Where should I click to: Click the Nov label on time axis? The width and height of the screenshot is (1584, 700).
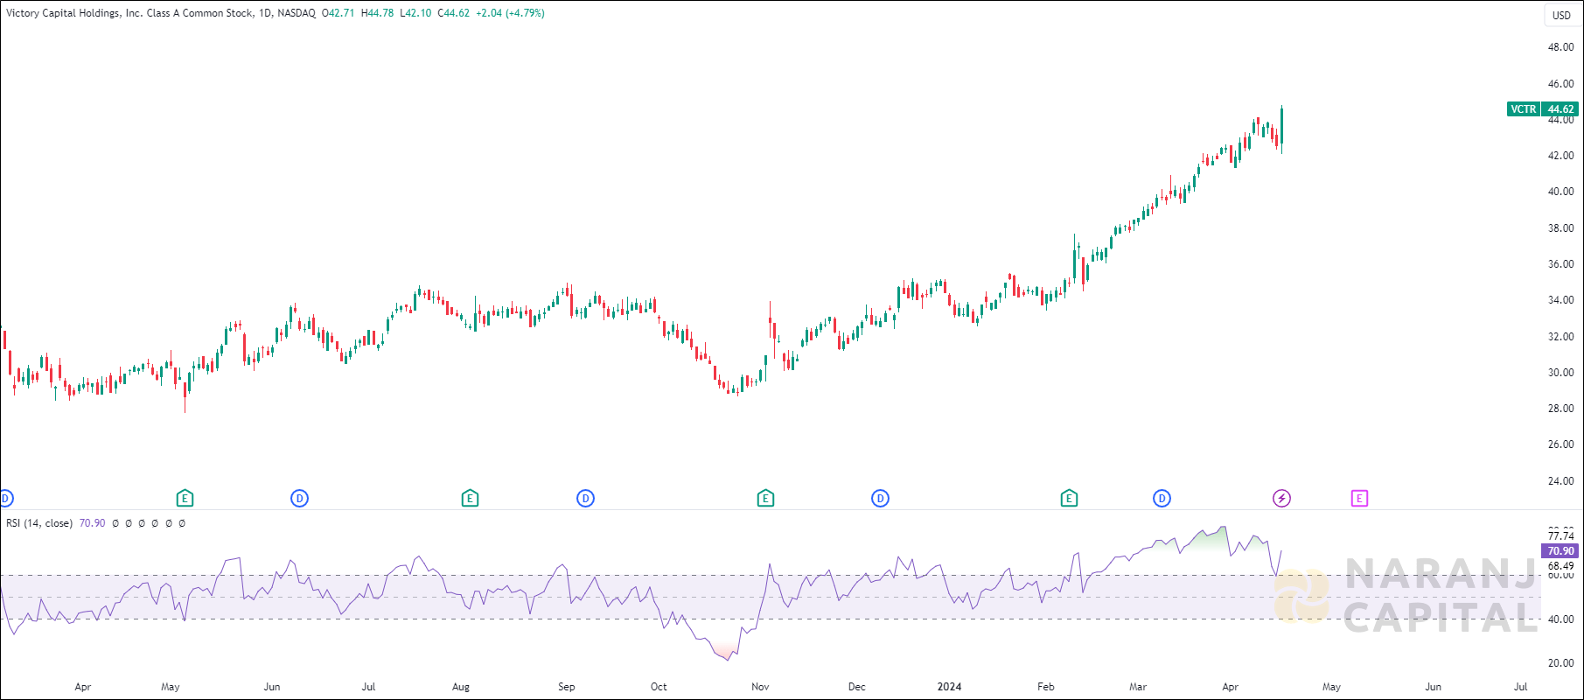760,687
